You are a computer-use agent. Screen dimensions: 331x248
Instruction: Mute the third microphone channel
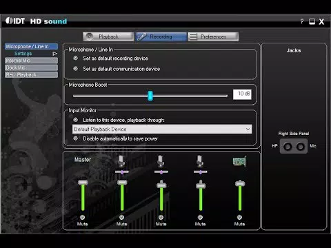tap(200, 217)
